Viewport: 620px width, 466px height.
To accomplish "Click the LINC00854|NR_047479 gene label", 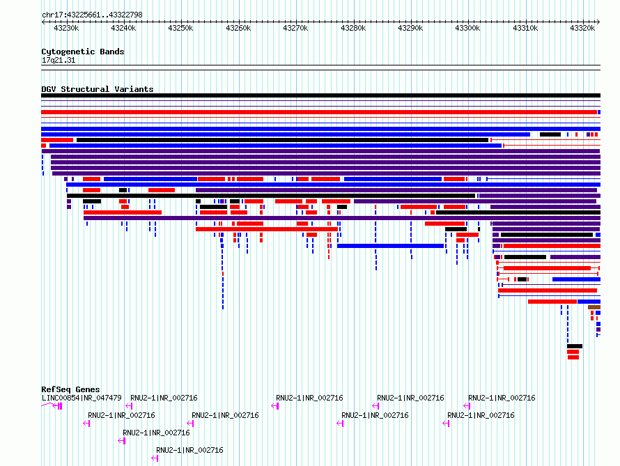I will pos(82,398).
